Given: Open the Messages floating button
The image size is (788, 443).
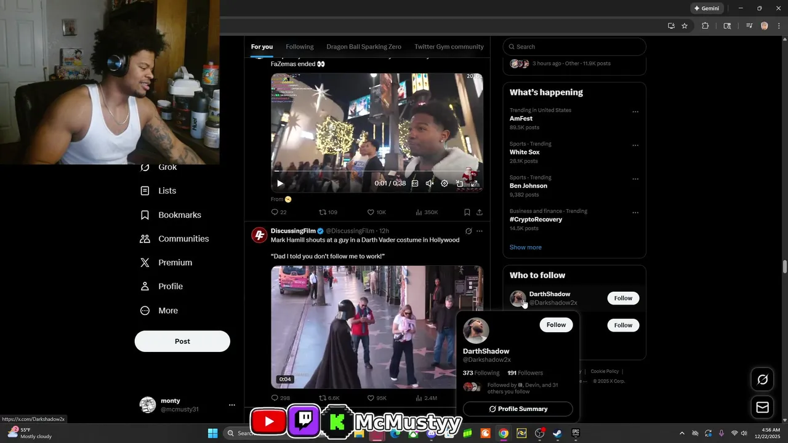Looking at the screenshot, I should click(762, 407).
